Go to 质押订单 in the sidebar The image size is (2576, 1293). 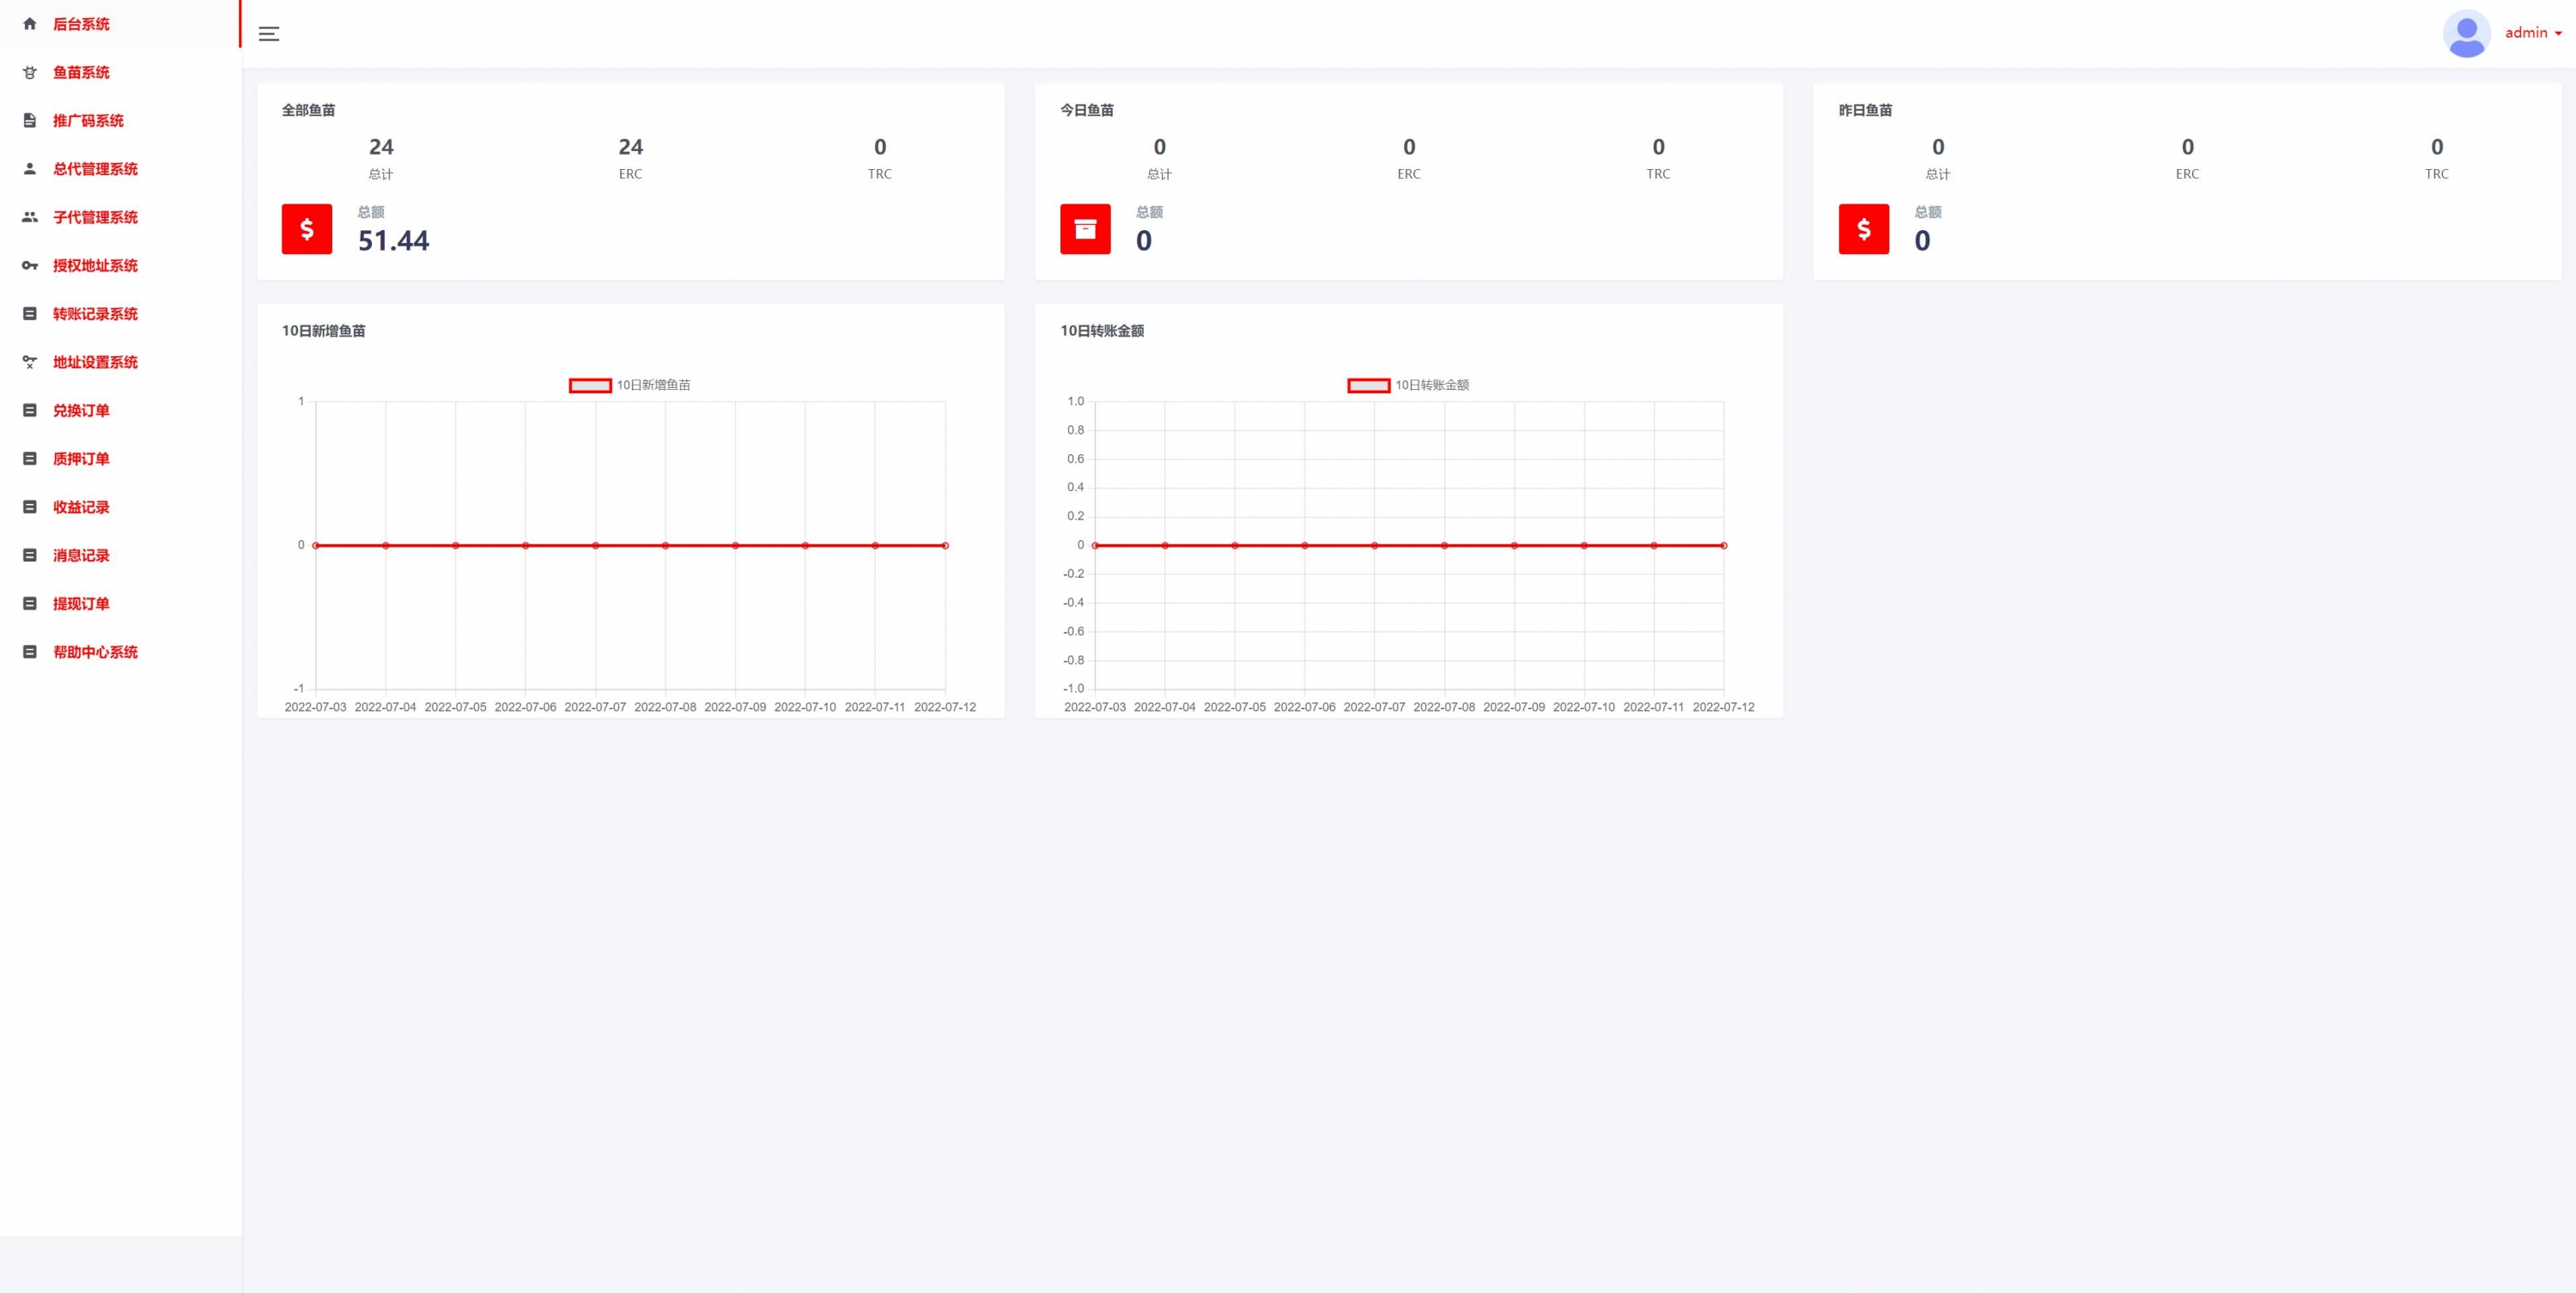81,459
